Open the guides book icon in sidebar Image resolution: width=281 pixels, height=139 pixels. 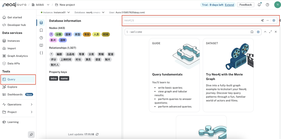(x=41, y=45)
